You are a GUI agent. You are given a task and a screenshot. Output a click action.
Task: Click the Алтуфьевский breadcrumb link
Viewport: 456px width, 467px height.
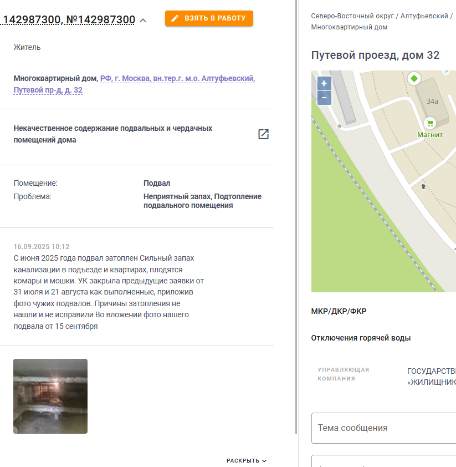(x=424, y=16)
